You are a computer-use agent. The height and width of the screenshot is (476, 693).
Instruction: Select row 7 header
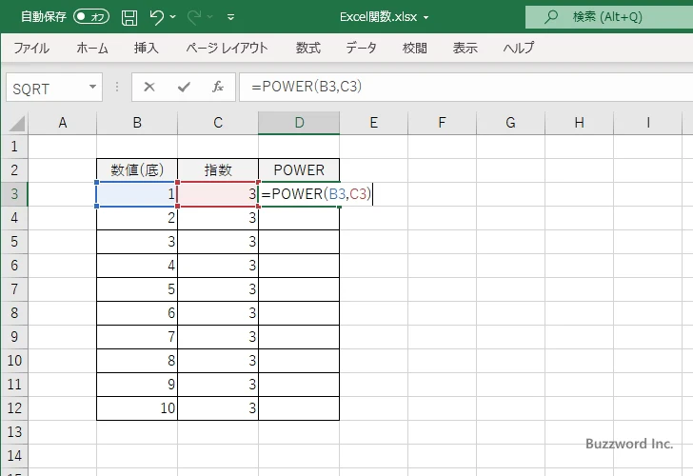pyautogui.click(x=14, y=289)
